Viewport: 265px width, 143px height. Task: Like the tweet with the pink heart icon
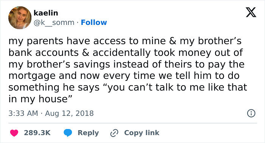pyautogui.click(x=14, y=133)
